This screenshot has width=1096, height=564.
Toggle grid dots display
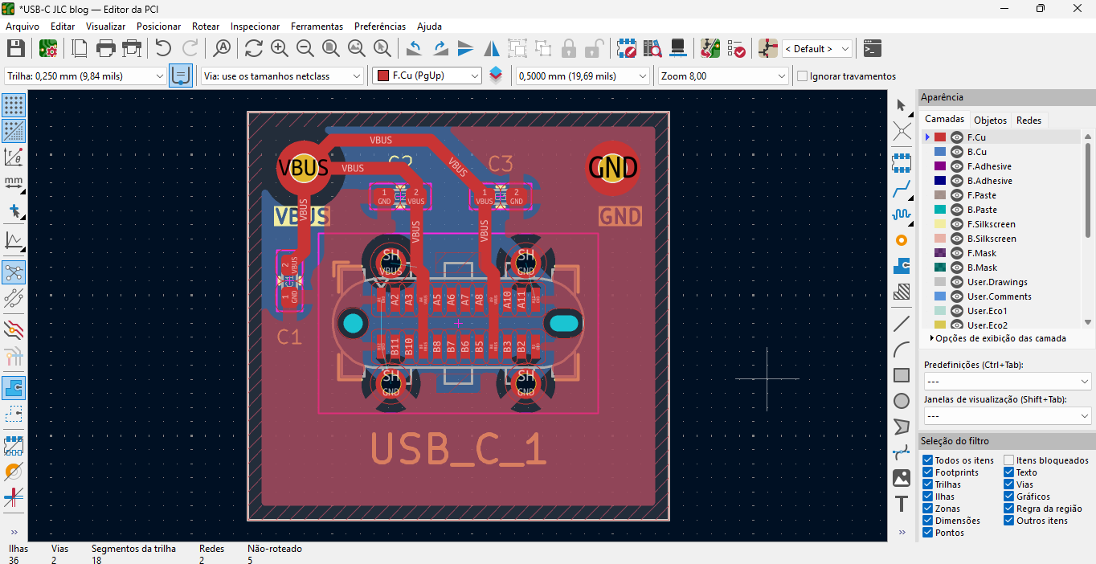(14, 105)
